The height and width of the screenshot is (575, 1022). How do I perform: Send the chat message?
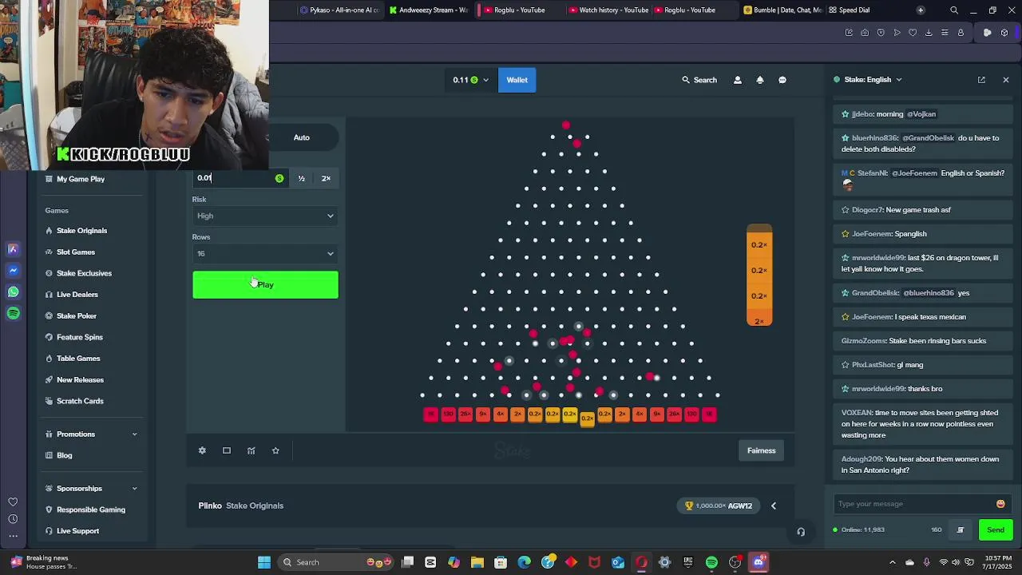point(996,529)
